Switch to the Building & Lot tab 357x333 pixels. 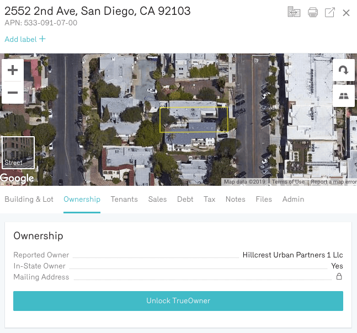pyautogui.click(x=29, y=199)
